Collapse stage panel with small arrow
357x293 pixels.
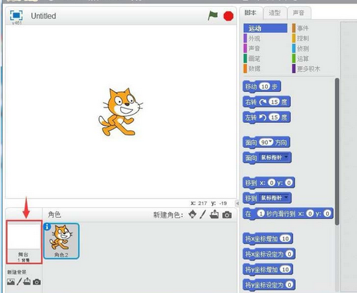click(x=238, y=203)
